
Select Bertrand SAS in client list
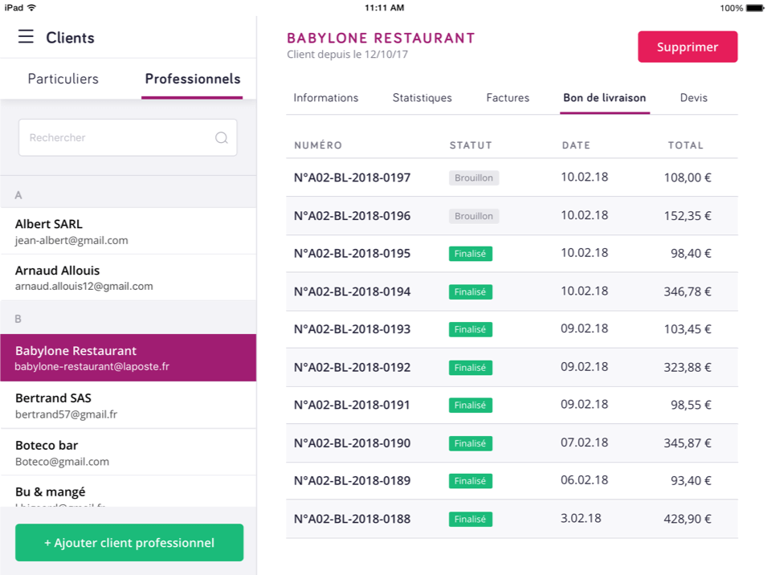[129, 406]
